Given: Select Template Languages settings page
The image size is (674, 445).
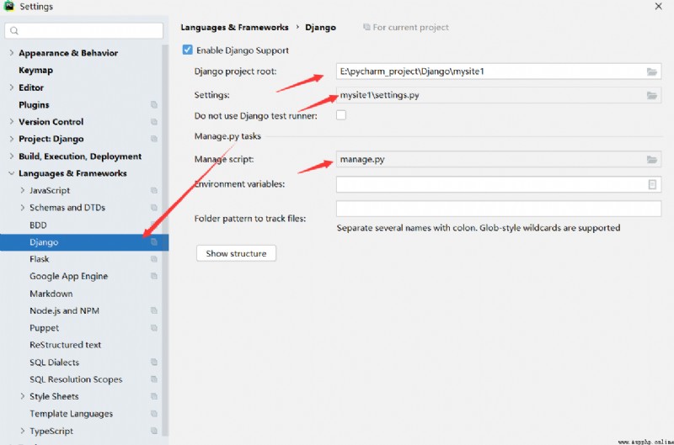Looking at the screenshot, I should click(x=72, y=414).
